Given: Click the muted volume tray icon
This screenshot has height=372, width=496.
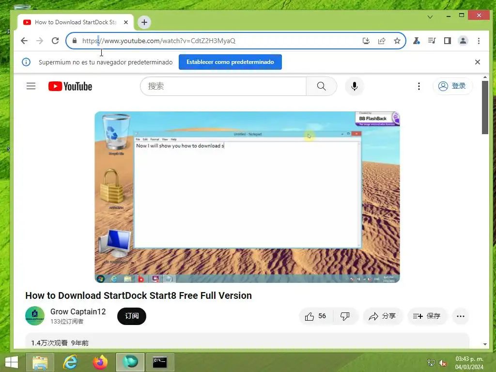Looking at the screenshot, I should pyautogui.click(x=443, y=363).
